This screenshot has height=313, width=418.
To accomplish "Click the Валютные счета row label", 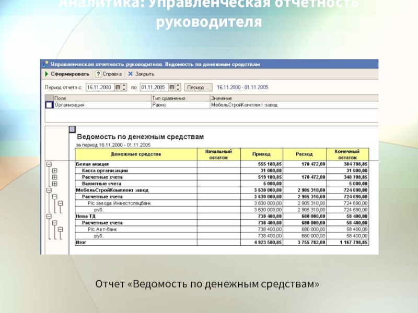I will pyautogui.click(x=101, y=184).
